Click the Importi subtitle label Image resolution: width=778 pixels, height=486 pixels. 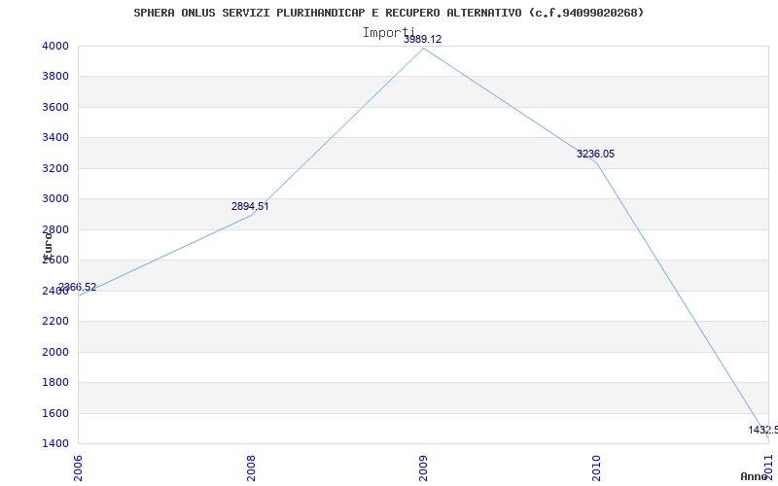click(388, 33)
